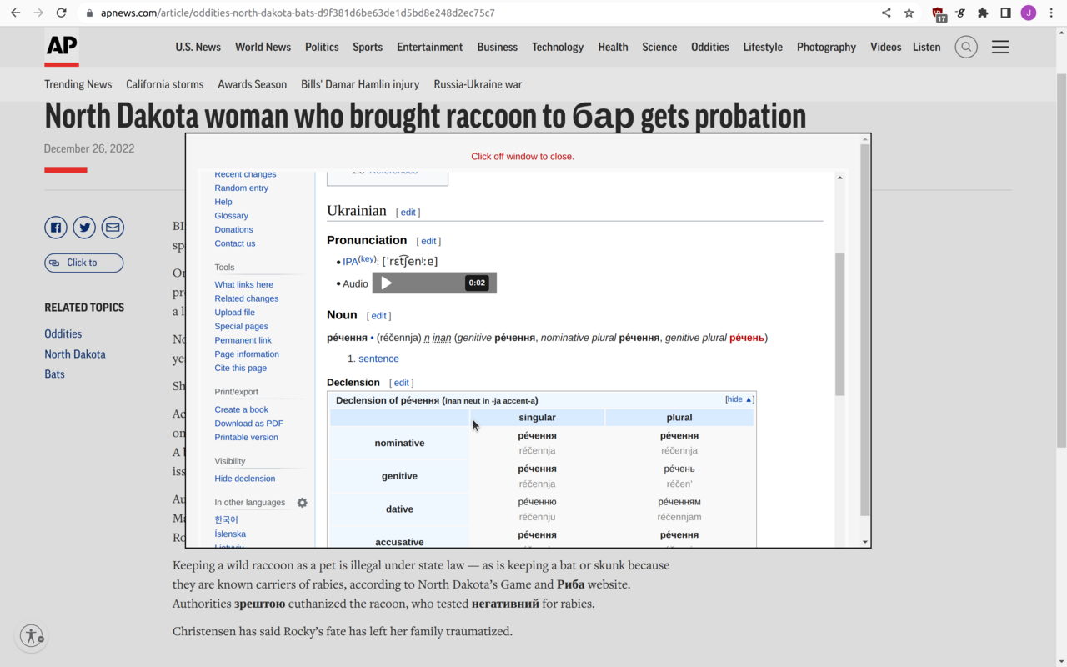Hide the declension table via [hide ▲]
The height and width of the screenshot is (667, 1067).
coord(739,399)
